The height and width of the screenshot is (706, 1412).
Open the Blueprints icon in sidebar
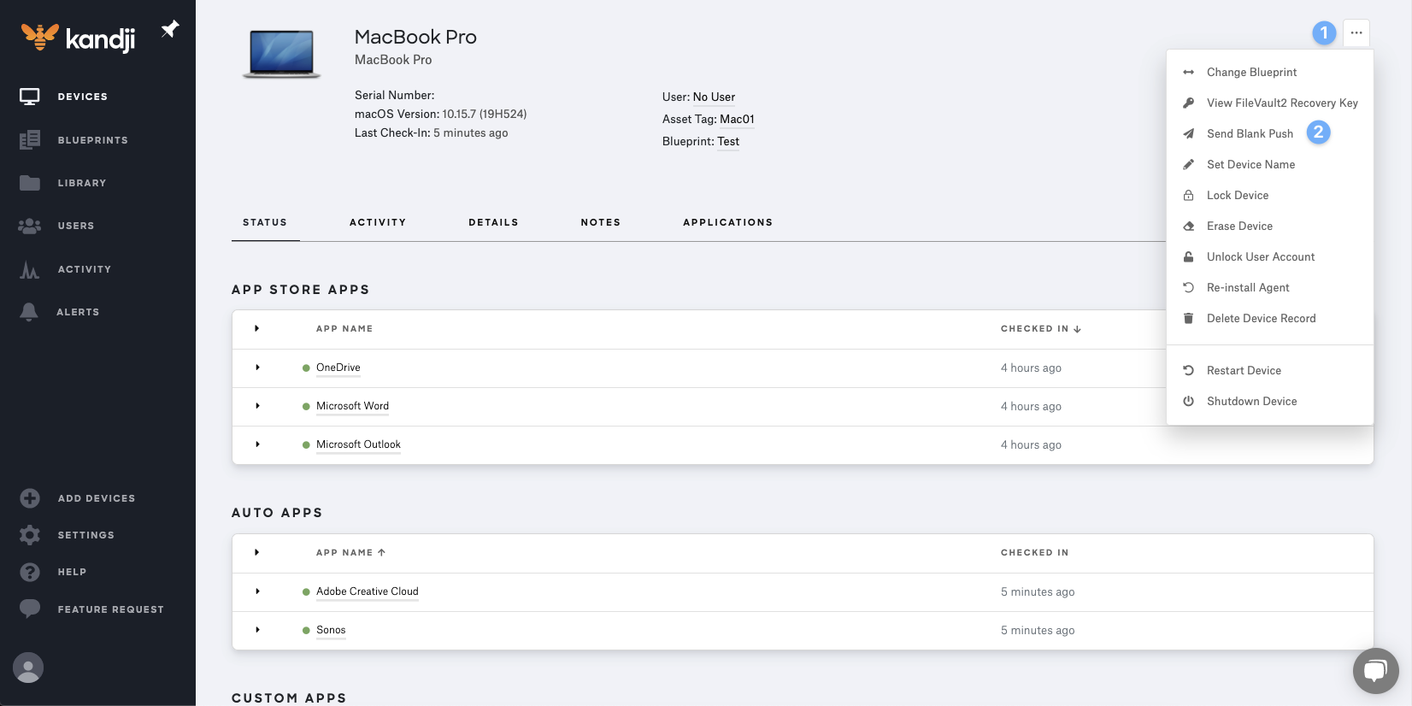point(30,139)
